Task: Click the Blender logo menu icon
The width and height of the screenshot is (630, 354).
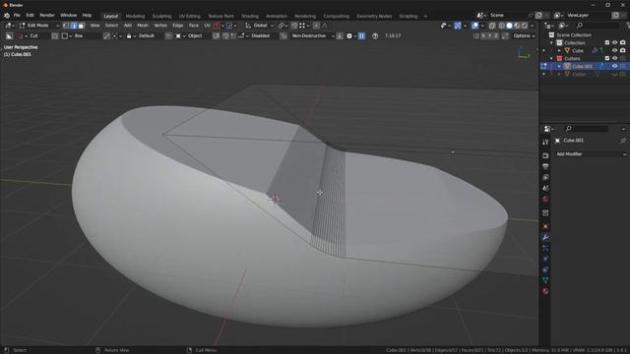Action: pos(7,16)
